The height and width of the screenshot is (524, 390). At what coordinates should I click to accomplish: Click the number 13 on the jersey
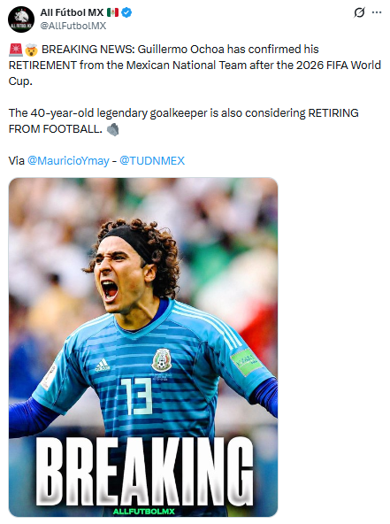tap(137, 396)
